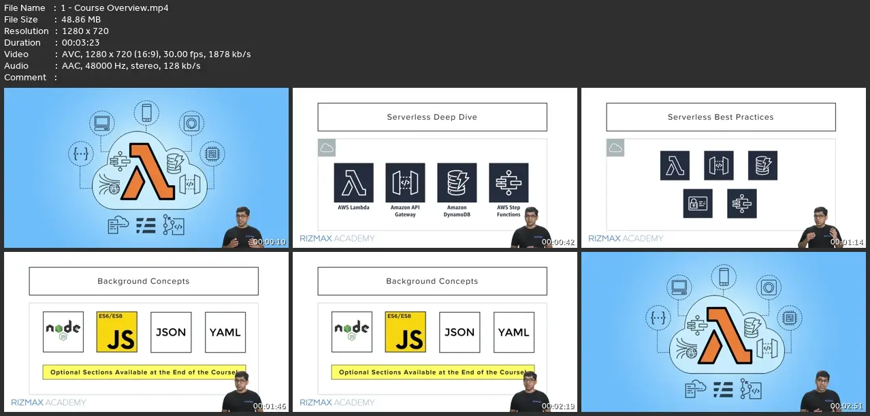Click the checklist icon in the 00:00:10 frame
The width and height of the screenshot is (870, 416).
[146, 225]
